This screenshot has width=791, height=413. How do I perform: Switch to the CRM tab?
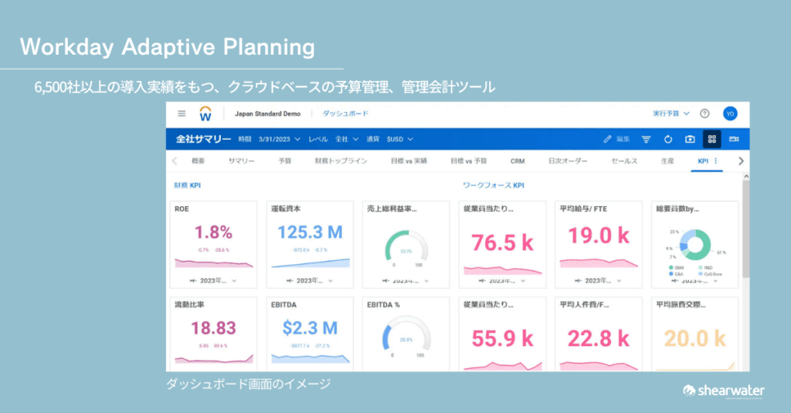[518, 161]
